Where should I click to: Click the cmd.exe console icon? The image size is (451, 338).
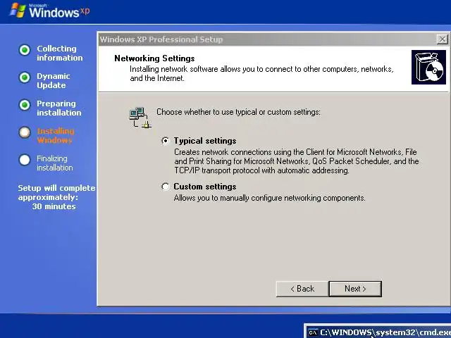coord(313,332)
